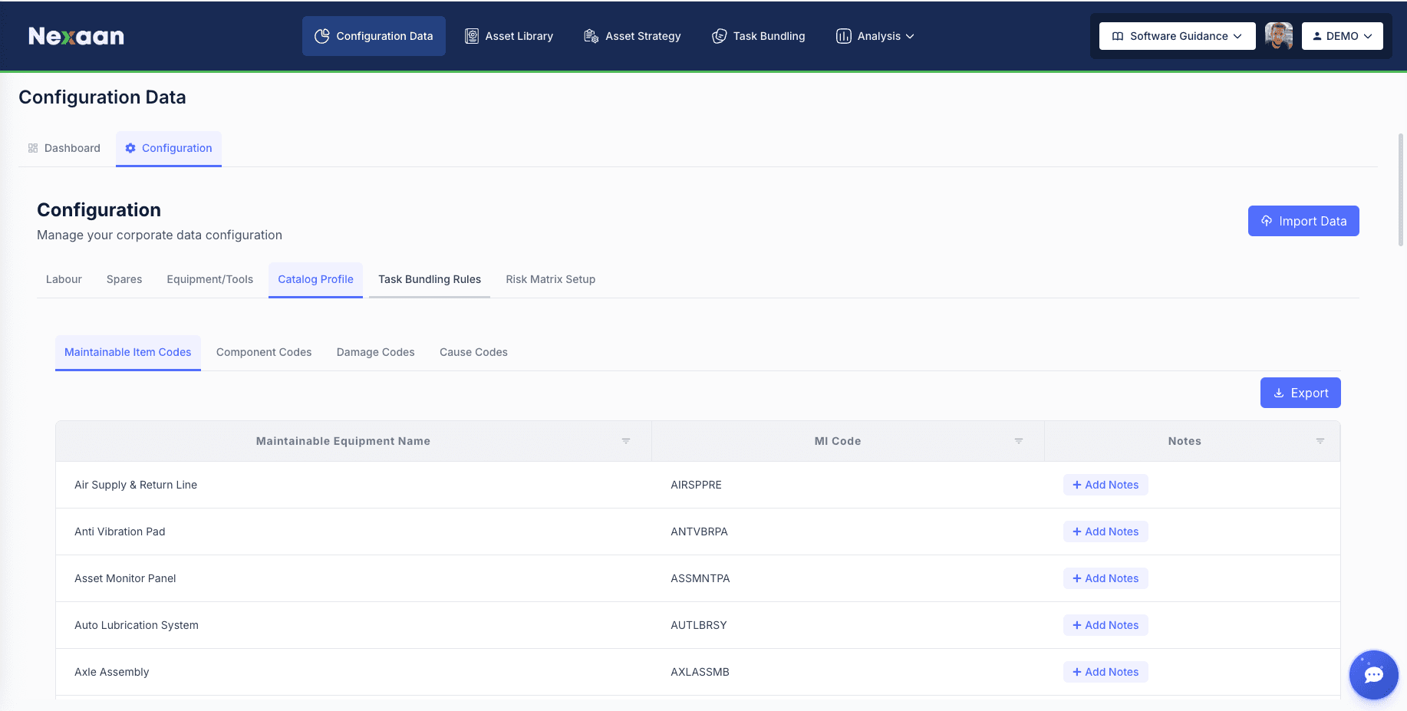Open the Risk Matrix Setup tab
1407x711 pixels.
[x=550, y=279]
